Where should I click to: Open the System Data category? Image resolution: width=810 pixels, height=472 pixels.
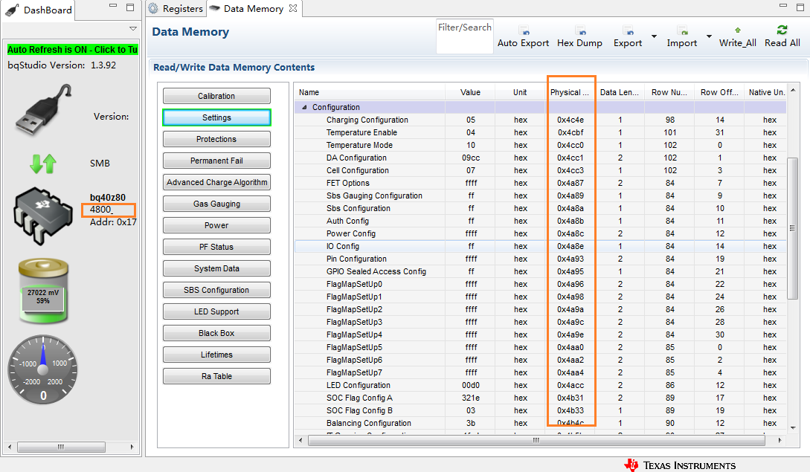216,268
